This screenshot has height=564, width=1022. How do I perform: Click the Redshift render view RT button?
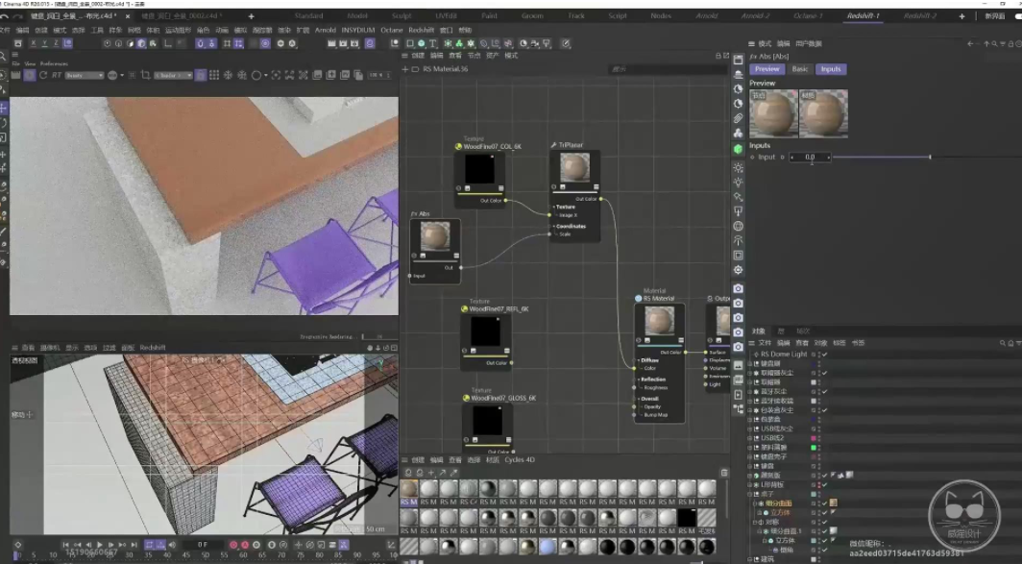click(x=57, y=76)
